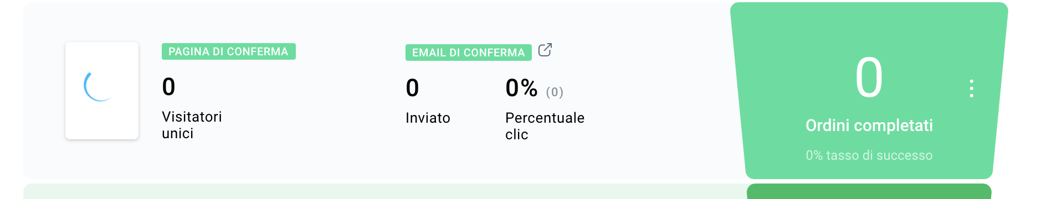
Task: Click the gray (0) clicks count
Action: tap(555, 92)
